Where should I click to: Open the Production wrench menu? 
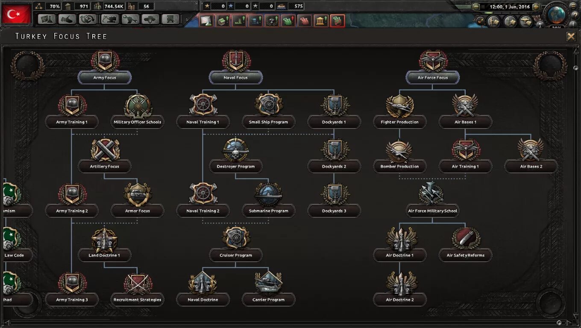(130, 19)
